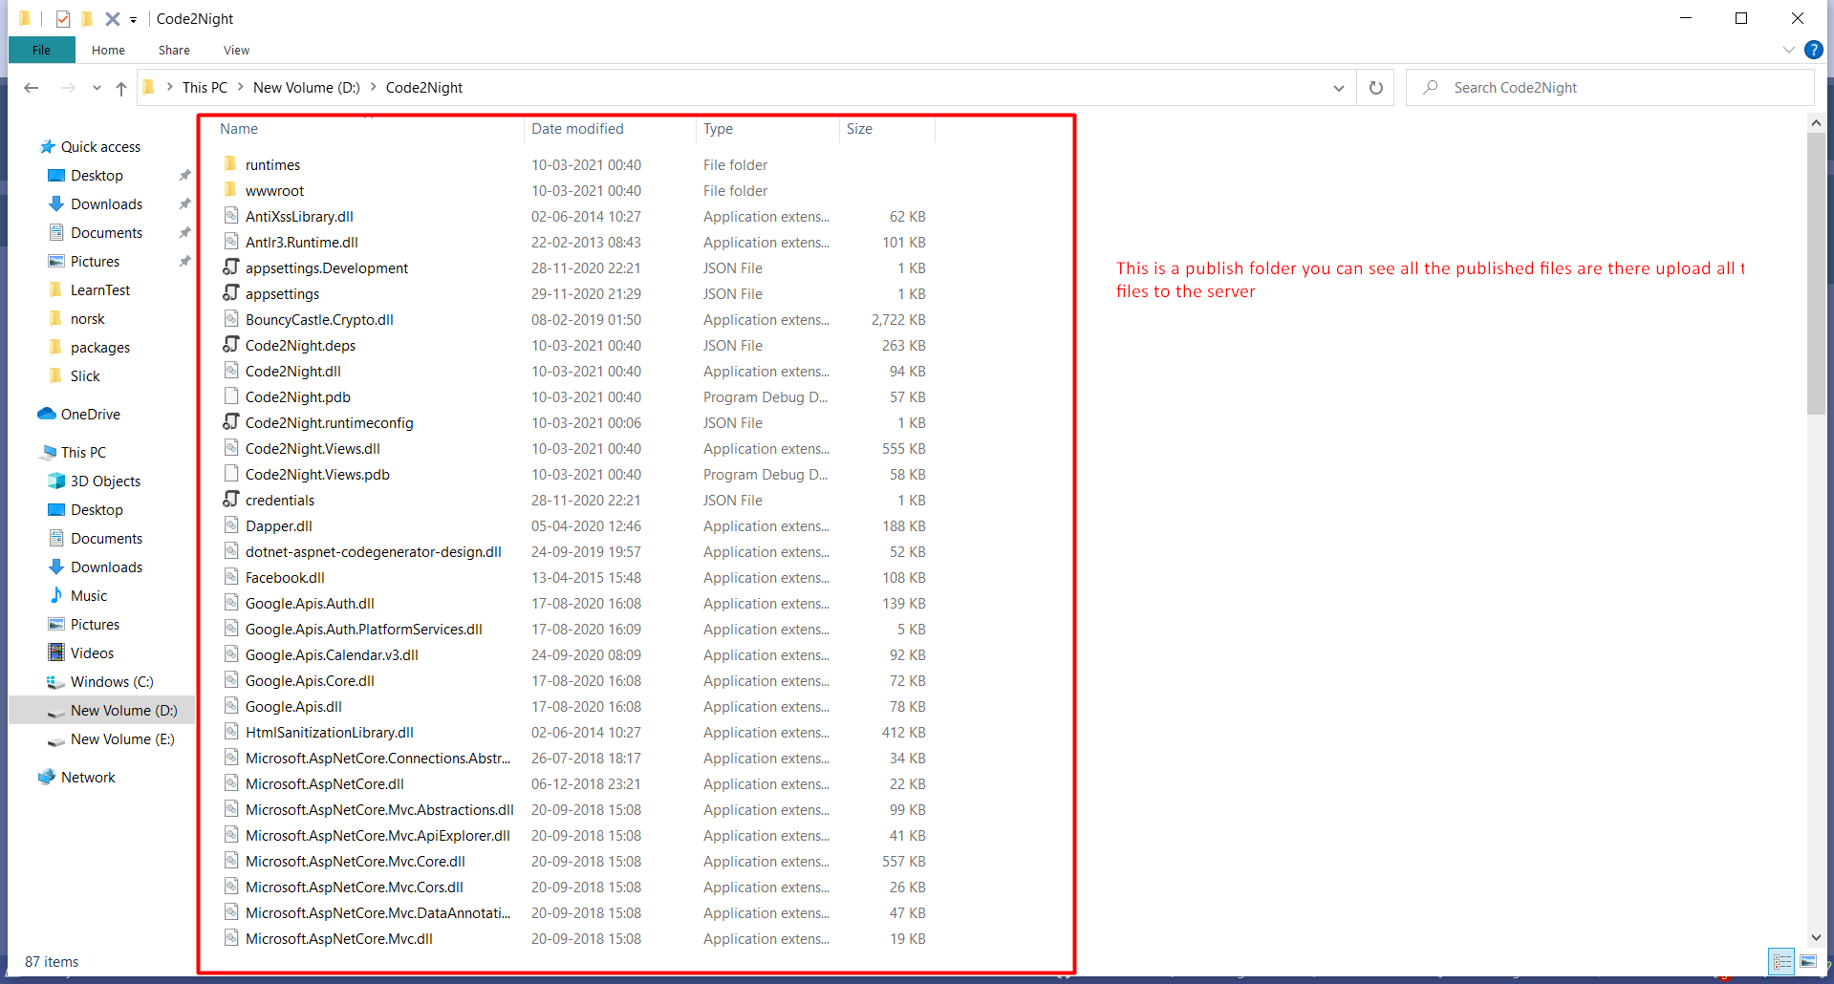Image resolution: width=1834 pixels, height=984 pixels.
Task: Open the packages folder shortcut
Action: pyautogui.click(x=100, y=348)
